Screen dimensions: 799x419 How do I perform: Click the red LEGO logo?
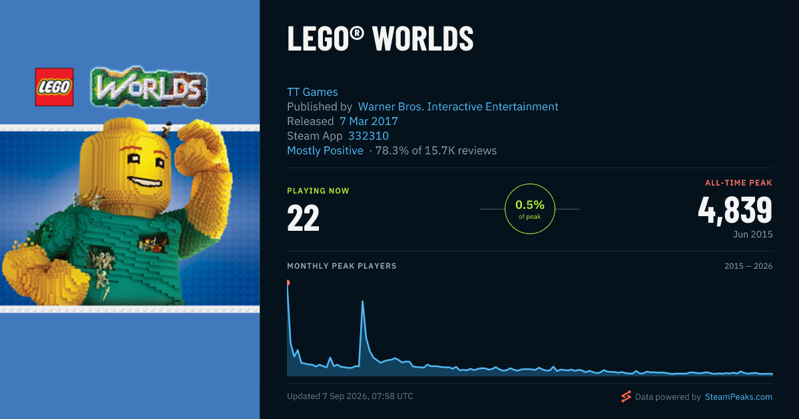pyautogui.click(x=54, y=87)
